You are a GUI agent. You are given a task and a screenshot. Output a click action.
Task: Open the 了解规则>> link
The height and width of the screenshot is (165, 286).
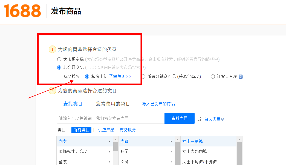(x=120, y=77)
